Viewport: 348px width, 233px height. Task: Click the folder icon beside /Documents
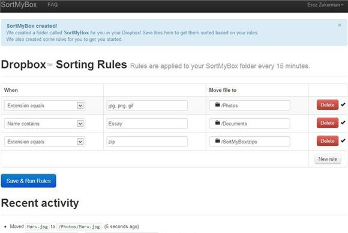(217, 123)
